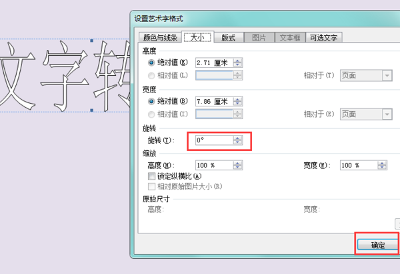
Task: Switch to the 颜色与线条 tab
Action: 160,38
